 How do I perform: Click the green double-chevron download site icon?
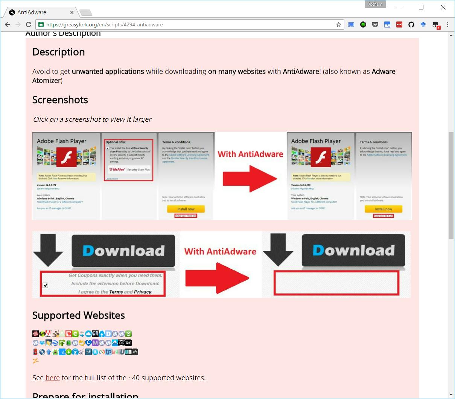[128, 333]
